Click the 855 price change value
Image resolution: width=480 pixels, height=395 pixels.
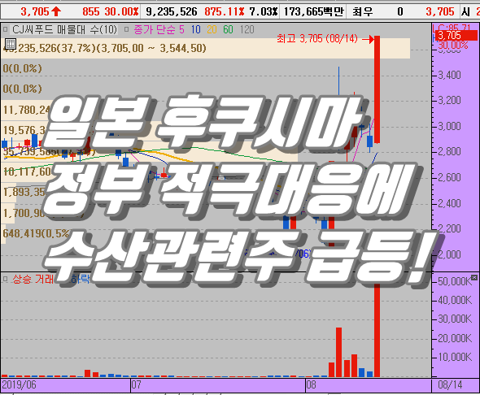[x=91, y=11]
